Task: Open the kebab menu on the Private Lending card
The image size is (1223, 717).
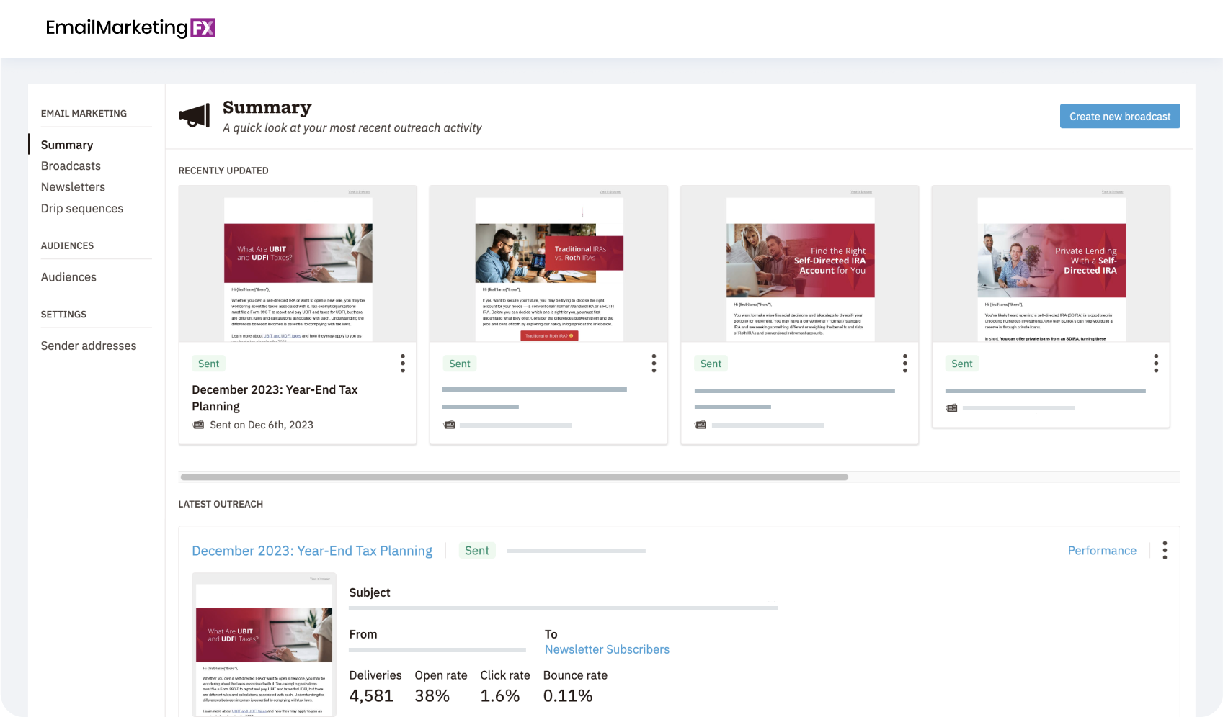Action: (1156, 364)
